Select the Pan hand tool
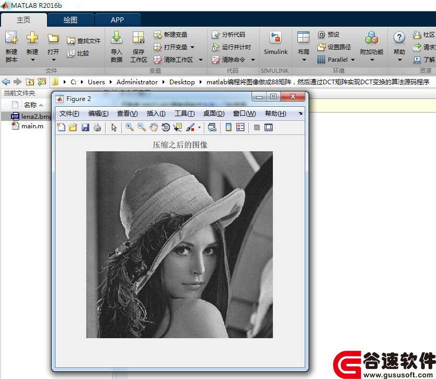 click(x=154, y=128)
